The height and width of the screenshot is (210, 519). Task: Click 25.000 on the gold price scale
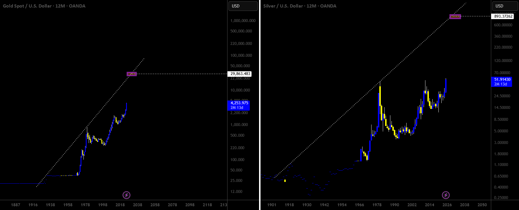(x=236, y=180)
